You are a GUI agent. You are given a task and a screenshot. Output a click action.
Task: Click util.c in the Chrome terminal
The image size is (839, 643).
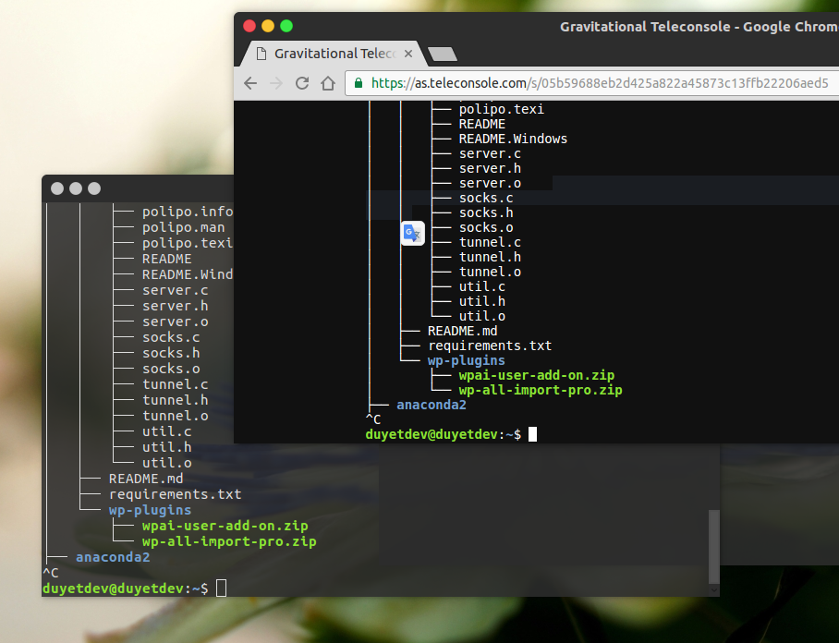[482, 286]
